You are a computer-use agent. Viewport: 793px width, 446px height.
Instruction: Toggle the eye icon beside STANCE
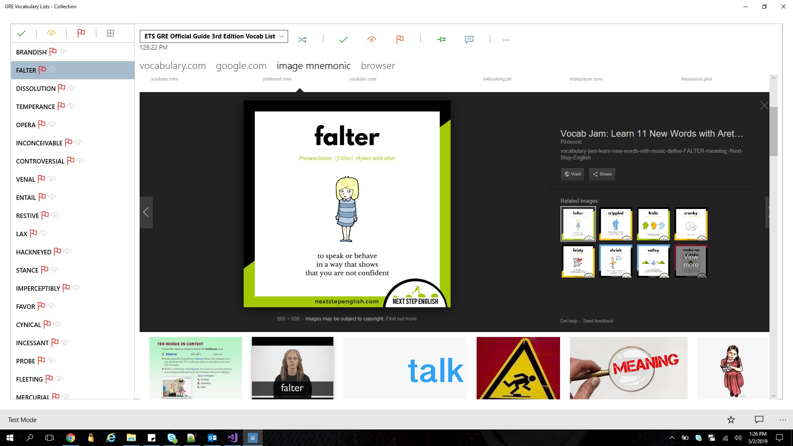pyautogui.click(x=55, y=270)
